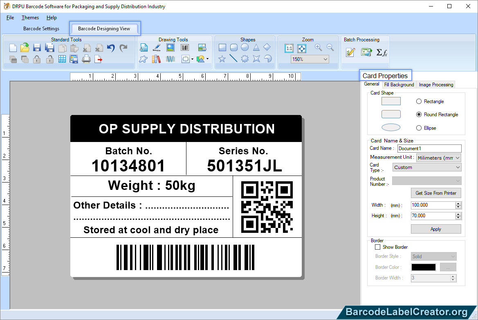478x320 pixels.
Task: Open the File menu
Action: tap(10, 18)
